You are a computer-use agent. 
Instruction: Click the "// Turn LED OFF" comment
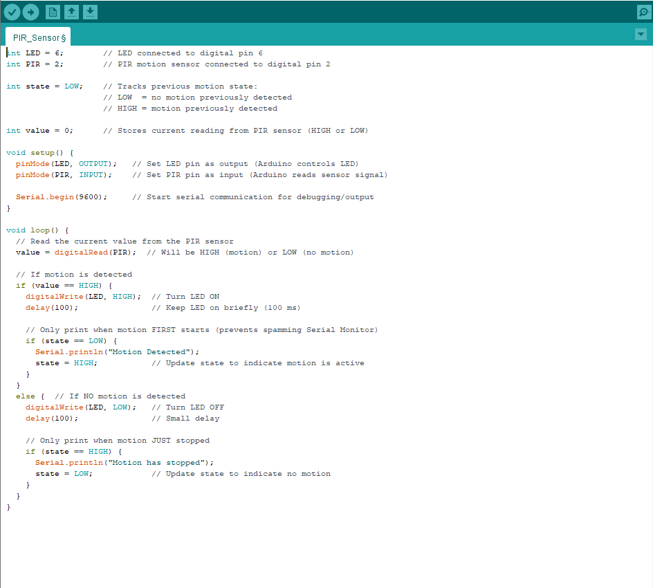click(188, 407)
